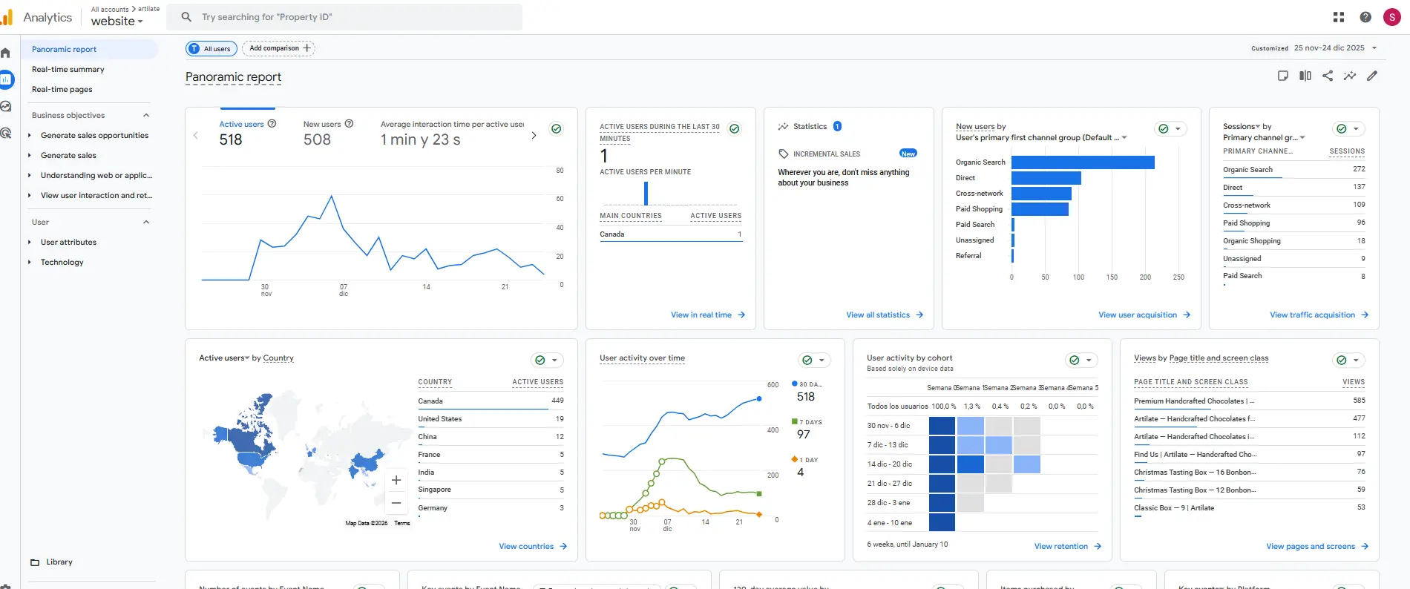Open the Google apps grid icon
Viewport: 1410px width, 589px height.
(1339, 17)
